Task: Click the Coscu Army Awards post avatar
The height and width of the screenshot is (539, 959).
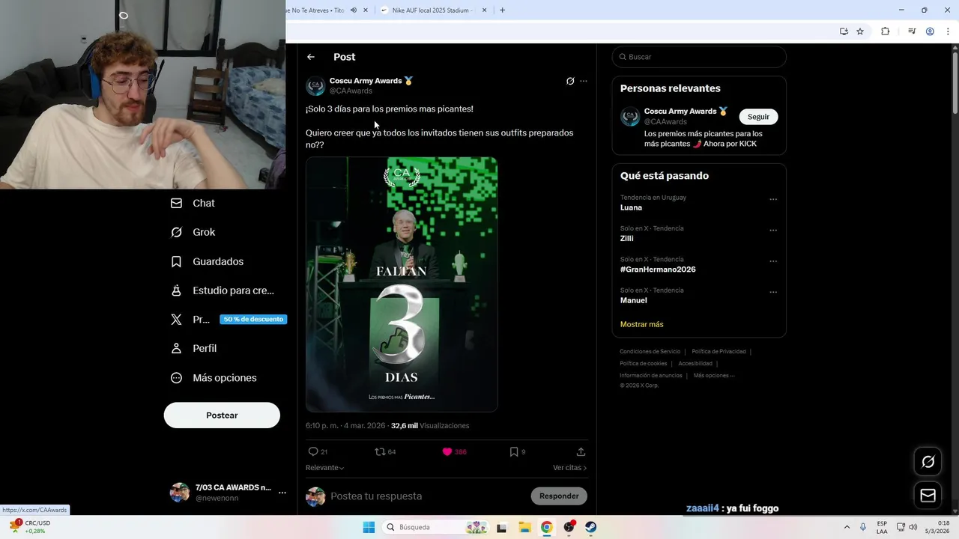Action: pos(315,85)
